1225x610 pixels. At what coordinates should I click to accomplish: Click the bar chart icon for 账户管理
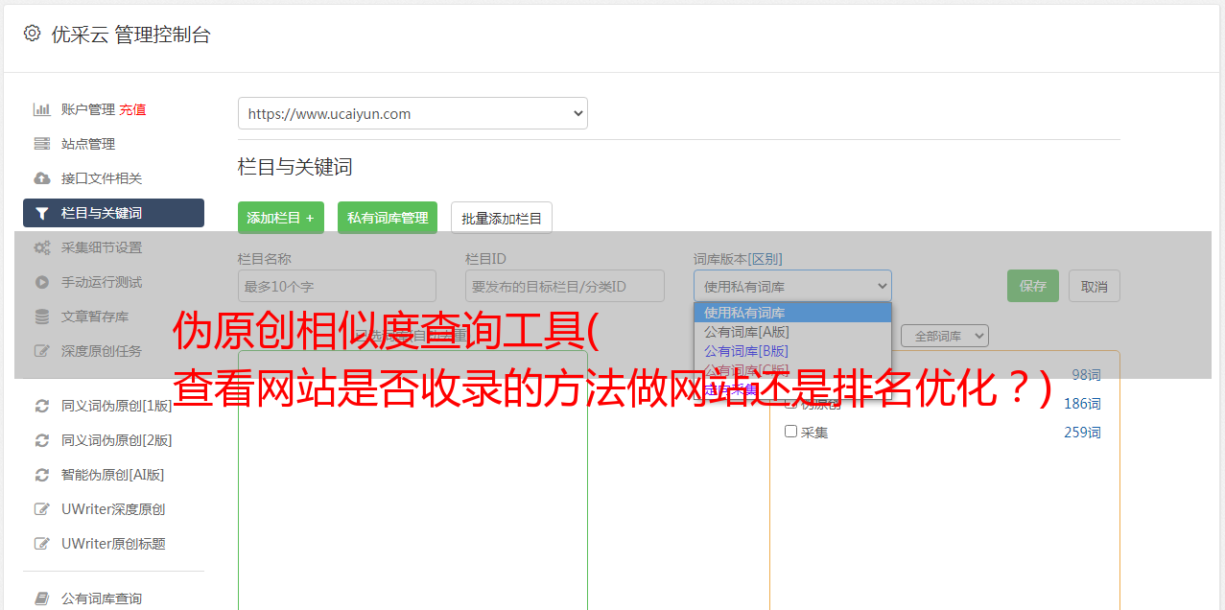click(42, 109)
